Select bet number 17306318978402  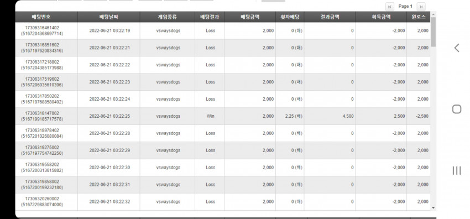tap(42, 130)
